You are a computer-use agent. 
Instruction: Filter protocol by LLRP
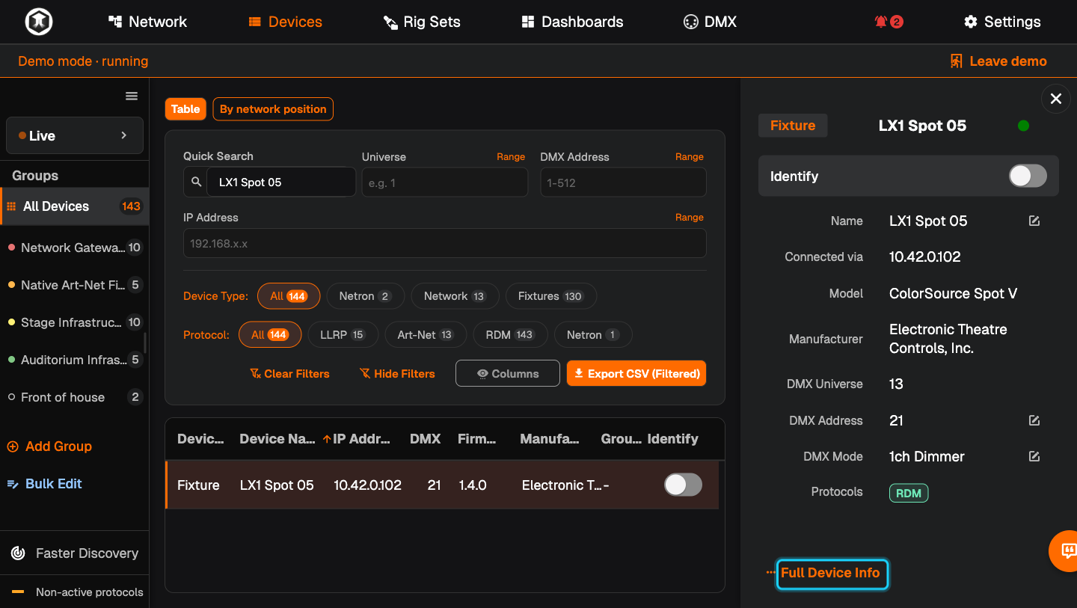point(342,334)
